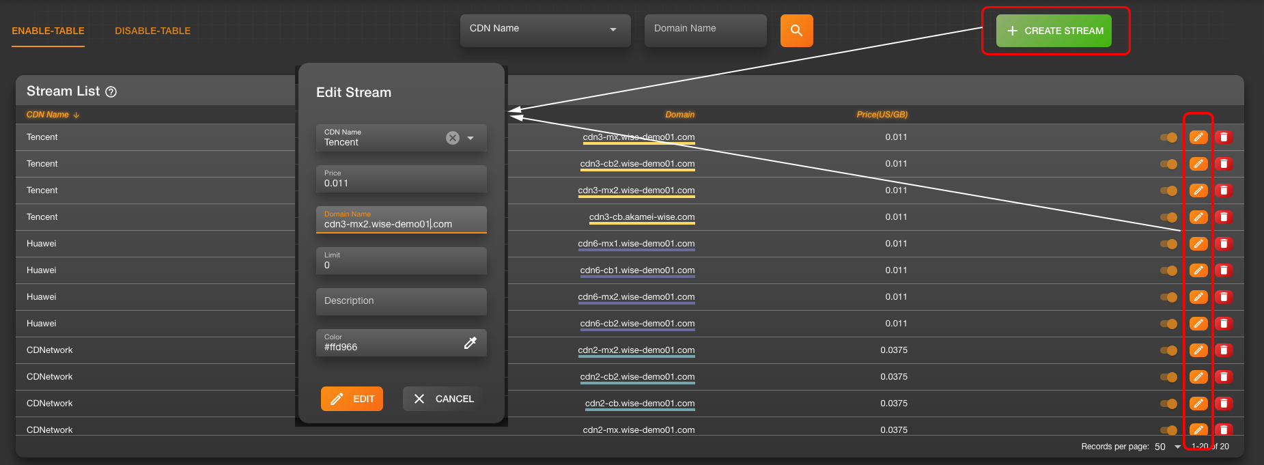Screen dimensions: 1264x465
Task: Open the Stream List help icon
Action: coord(111,92)
